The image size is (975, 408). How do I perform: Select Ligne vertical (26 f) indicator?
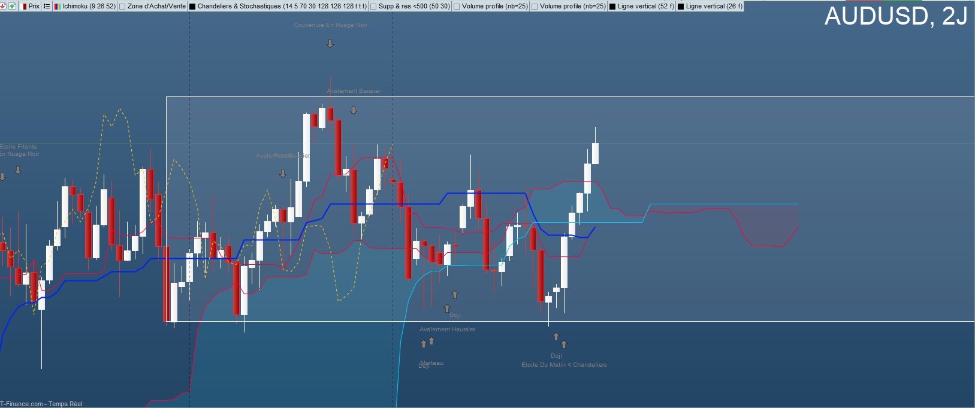pyautogui.click(x=714, y=6)
